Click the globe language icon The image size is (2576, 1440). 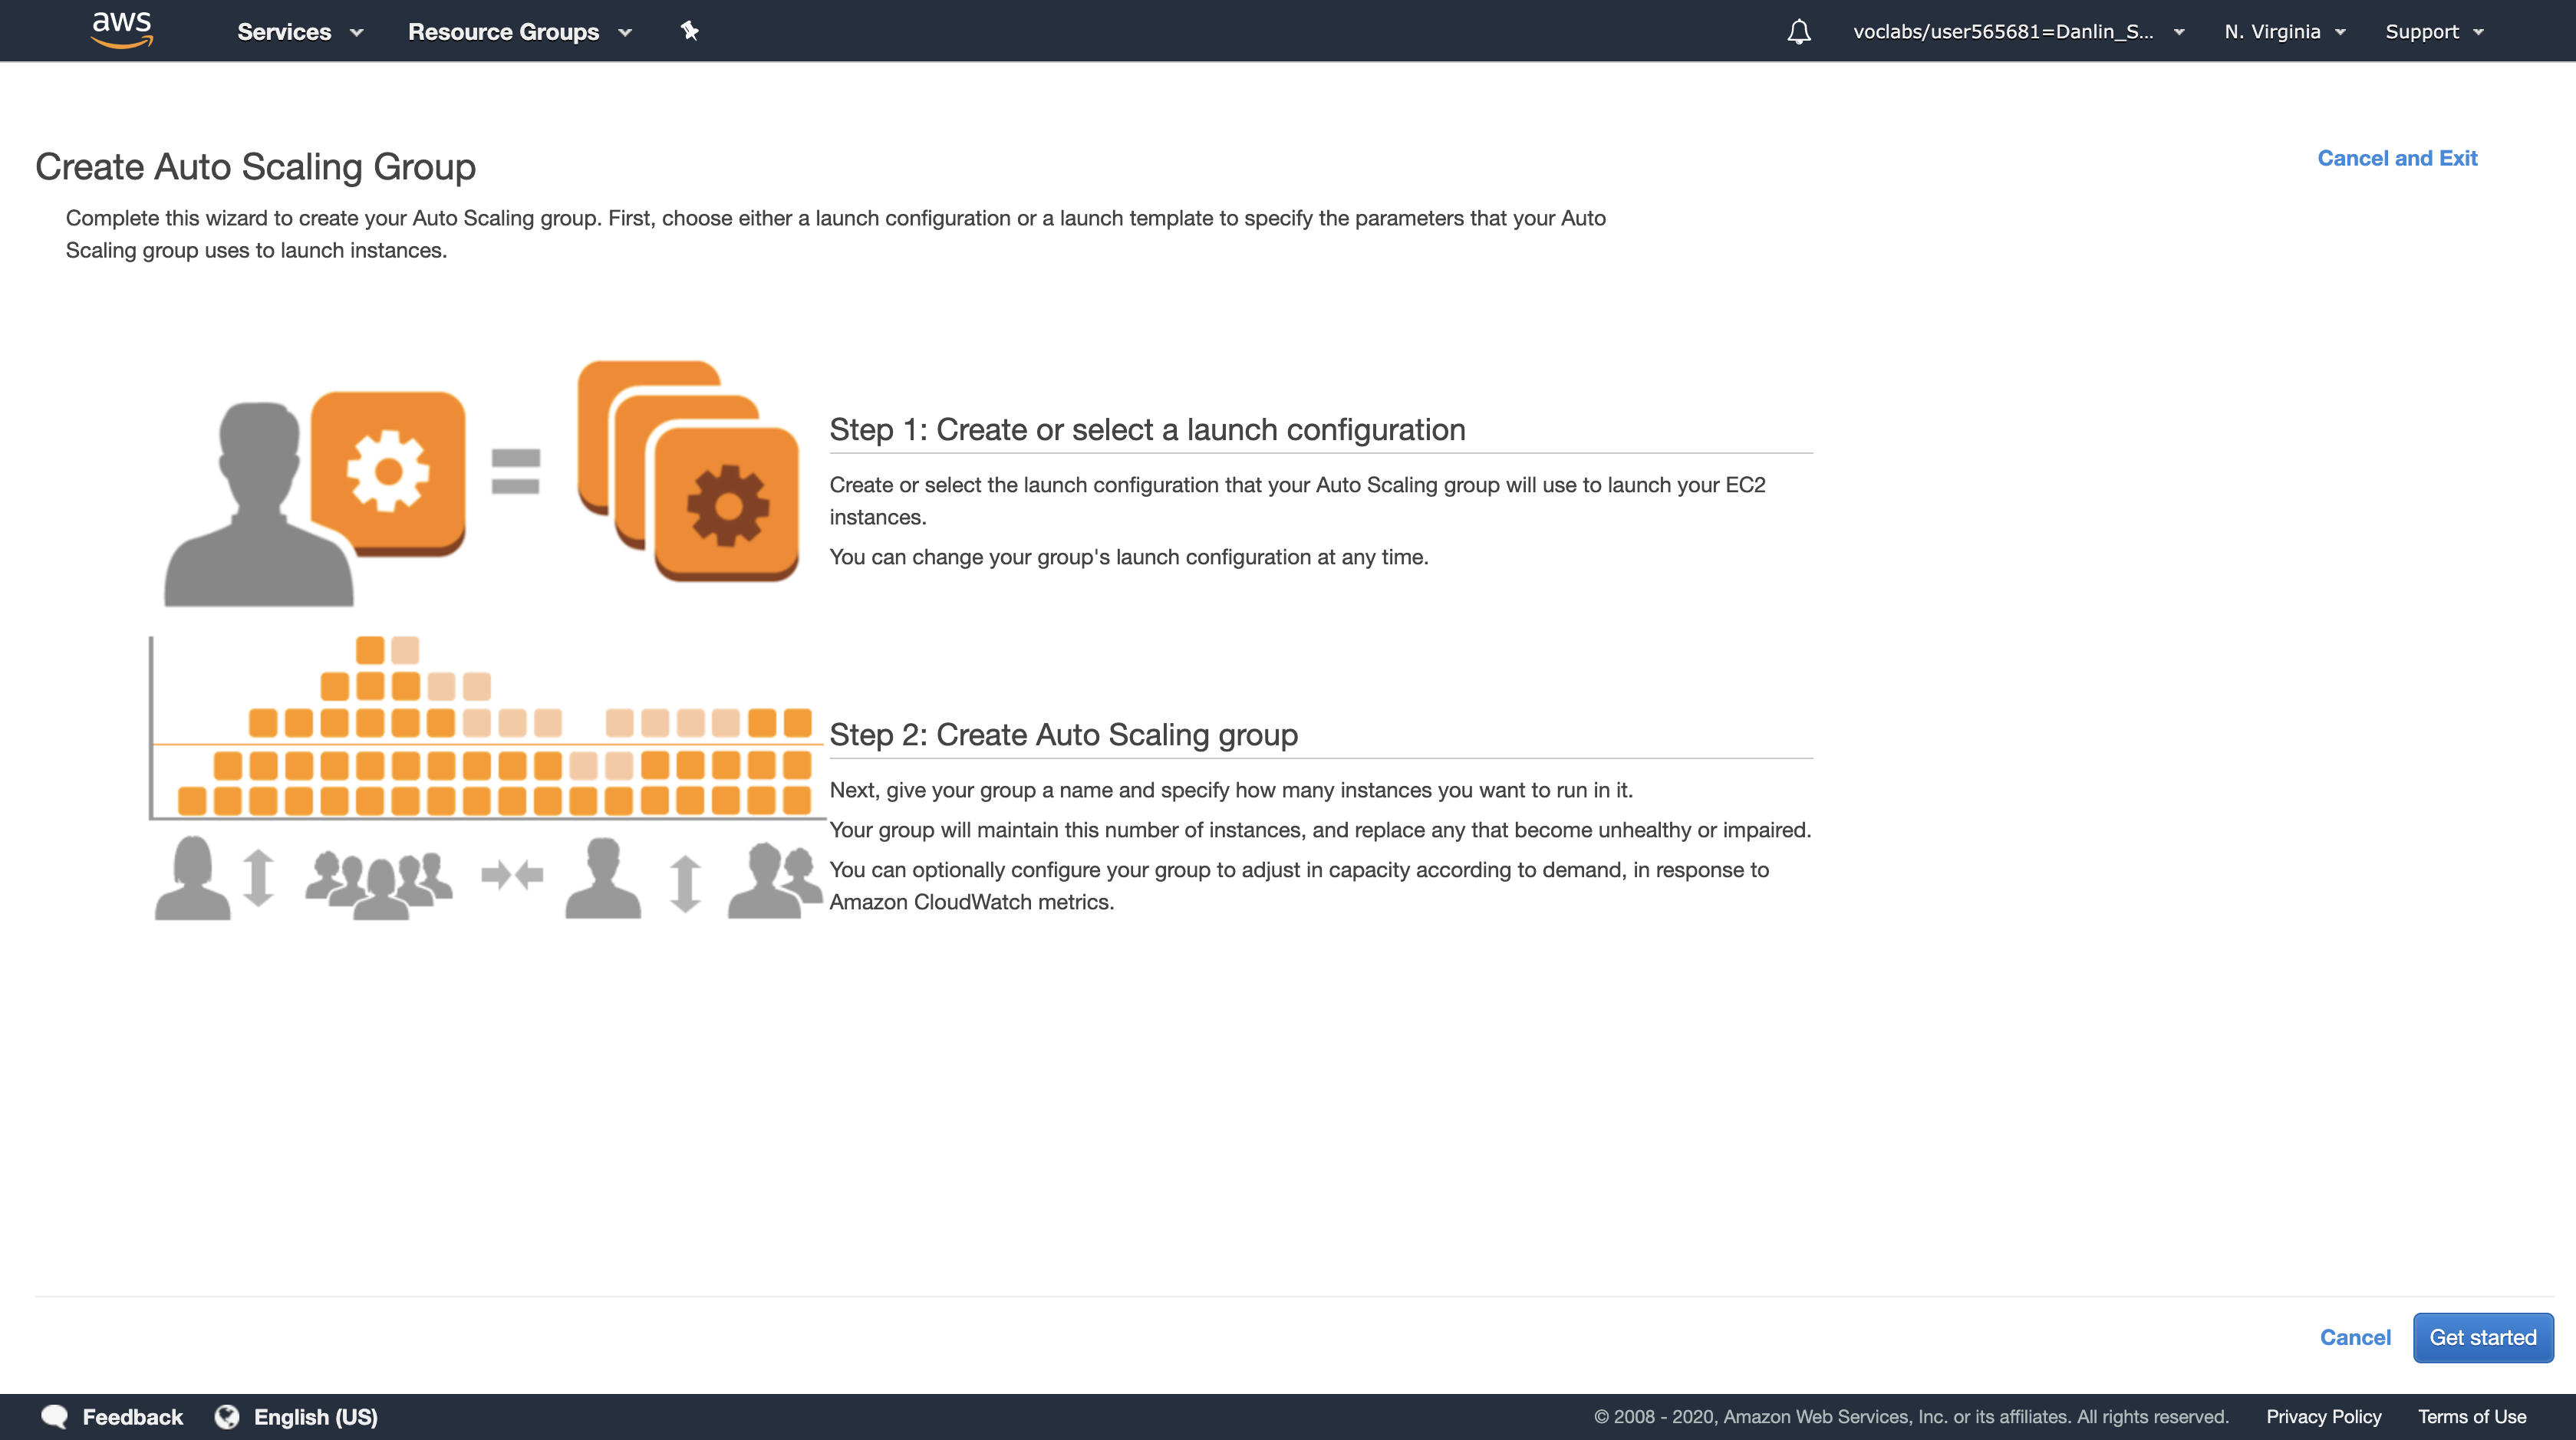pyautogui.click(x=227, y=1416)
